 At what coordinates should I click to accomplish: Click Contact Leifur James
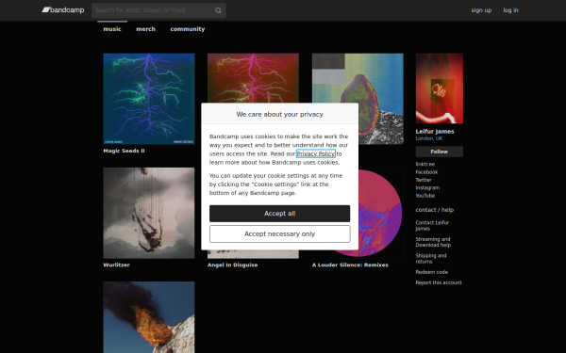(x=432, y=226)
